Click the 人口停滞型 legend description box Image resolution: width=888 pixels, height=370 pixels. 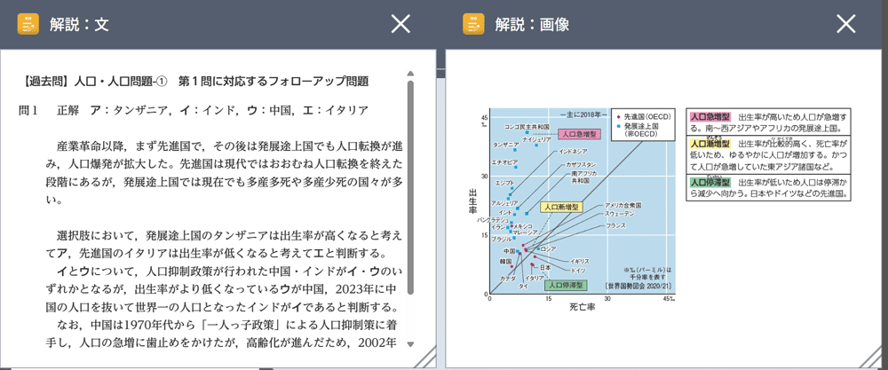769,187
